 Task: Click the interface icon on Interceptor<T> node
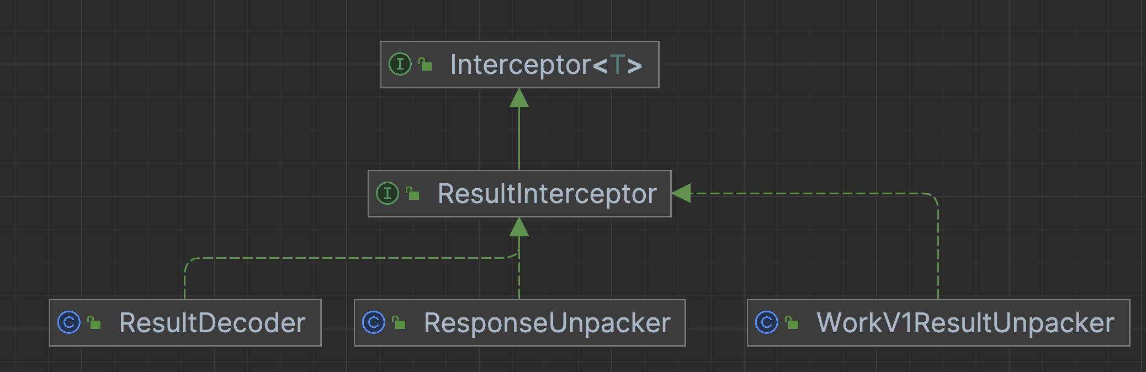[x=400, y=64]
